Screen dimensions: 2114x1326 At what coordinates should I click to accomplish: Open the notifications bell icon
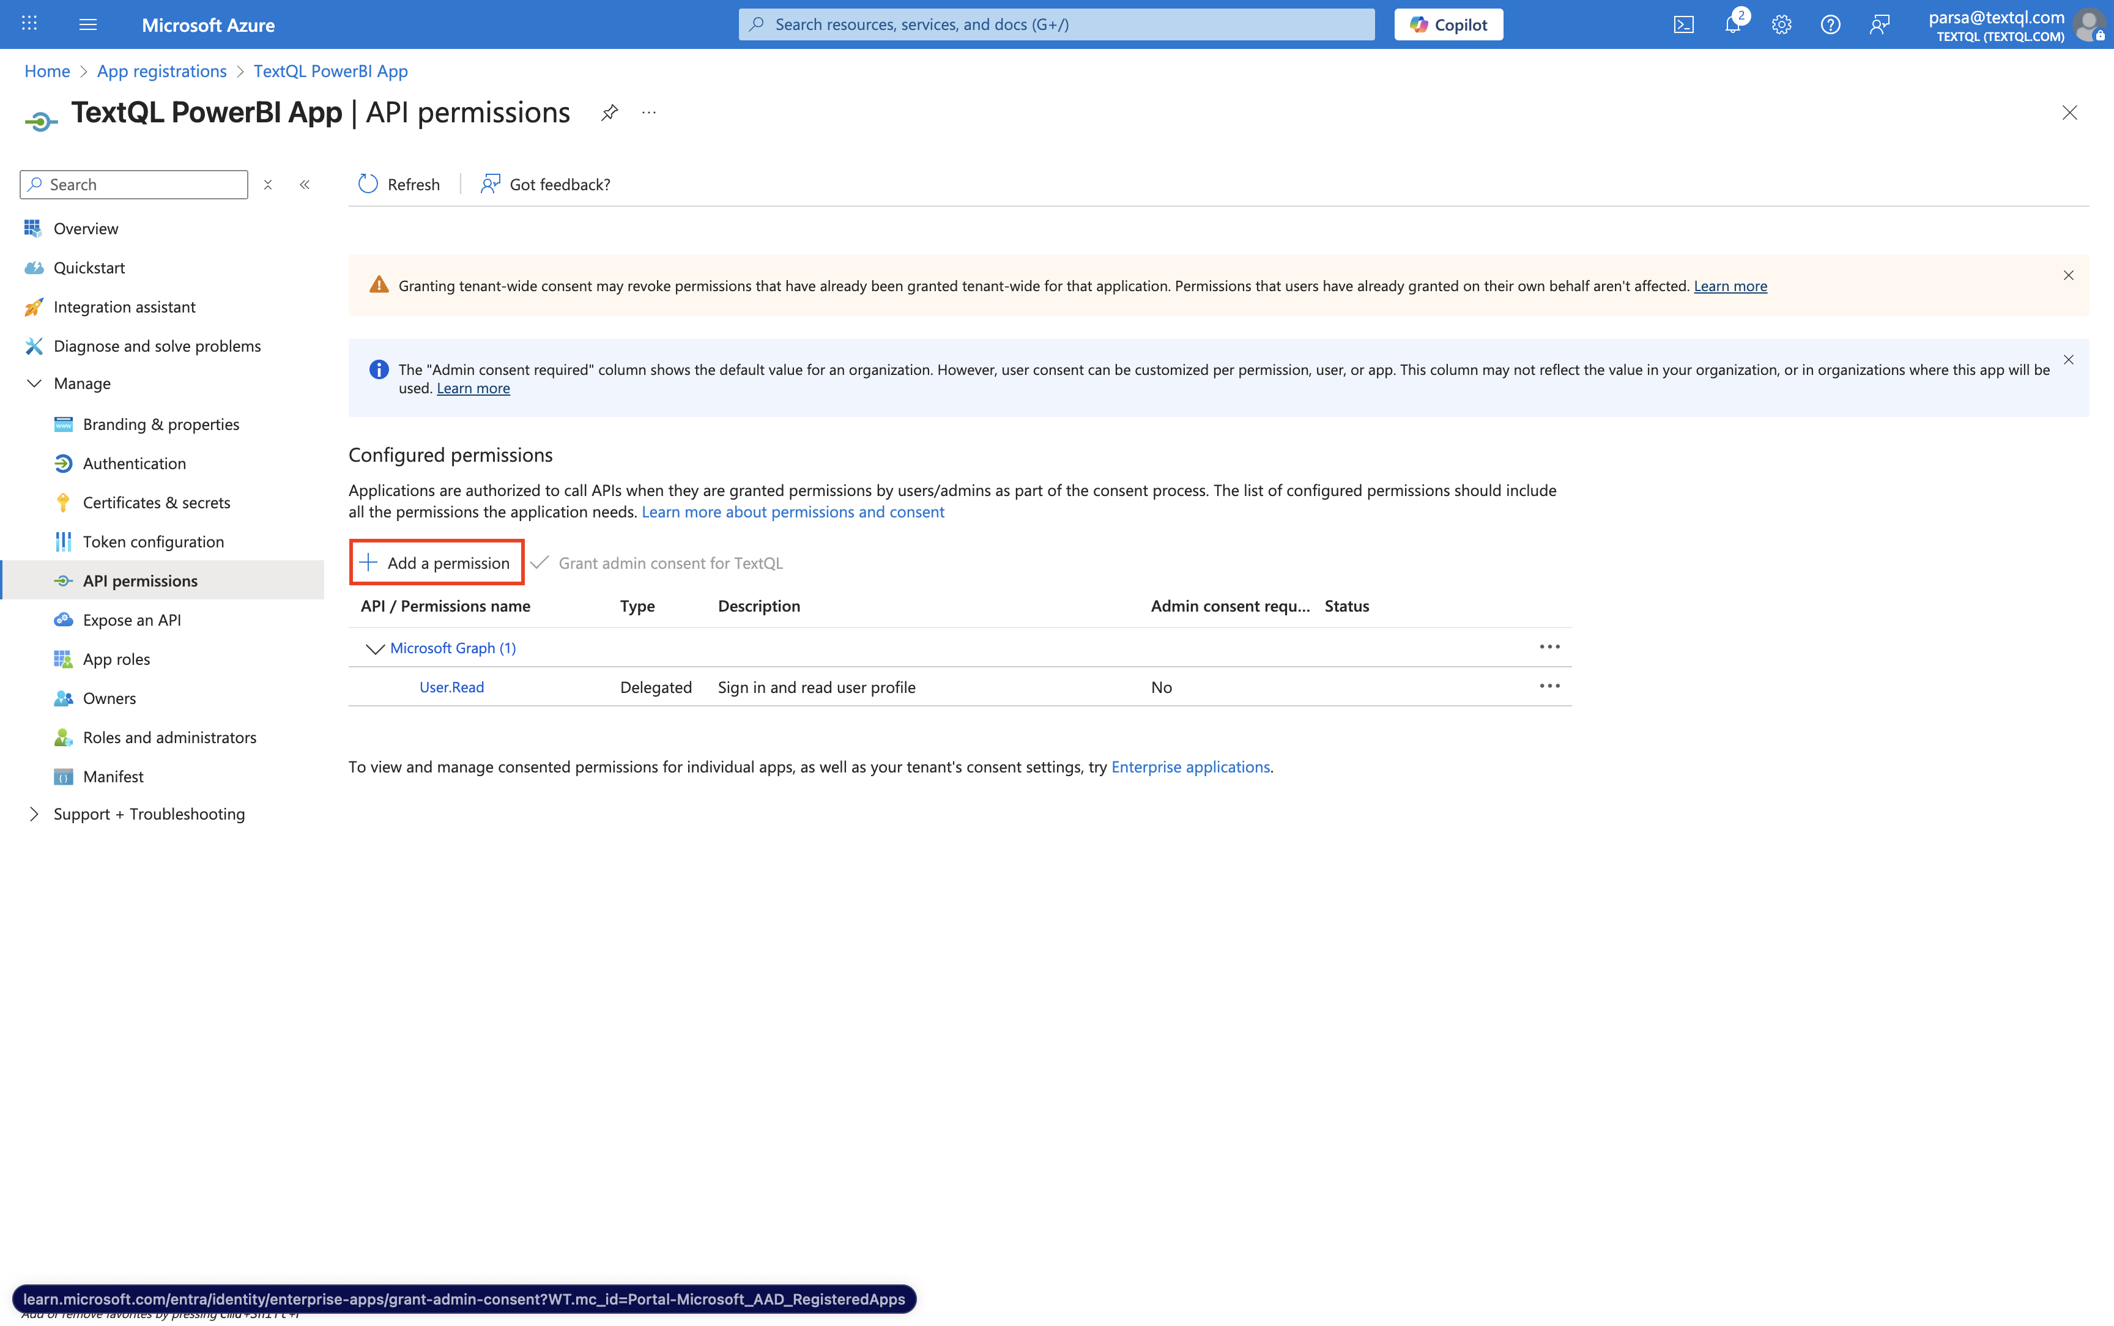pyautogui.click(x=1732, y=24)
